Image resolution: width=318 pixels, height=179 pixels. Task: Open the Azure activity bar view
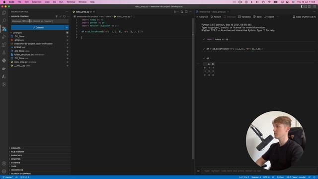coord(4,77)
